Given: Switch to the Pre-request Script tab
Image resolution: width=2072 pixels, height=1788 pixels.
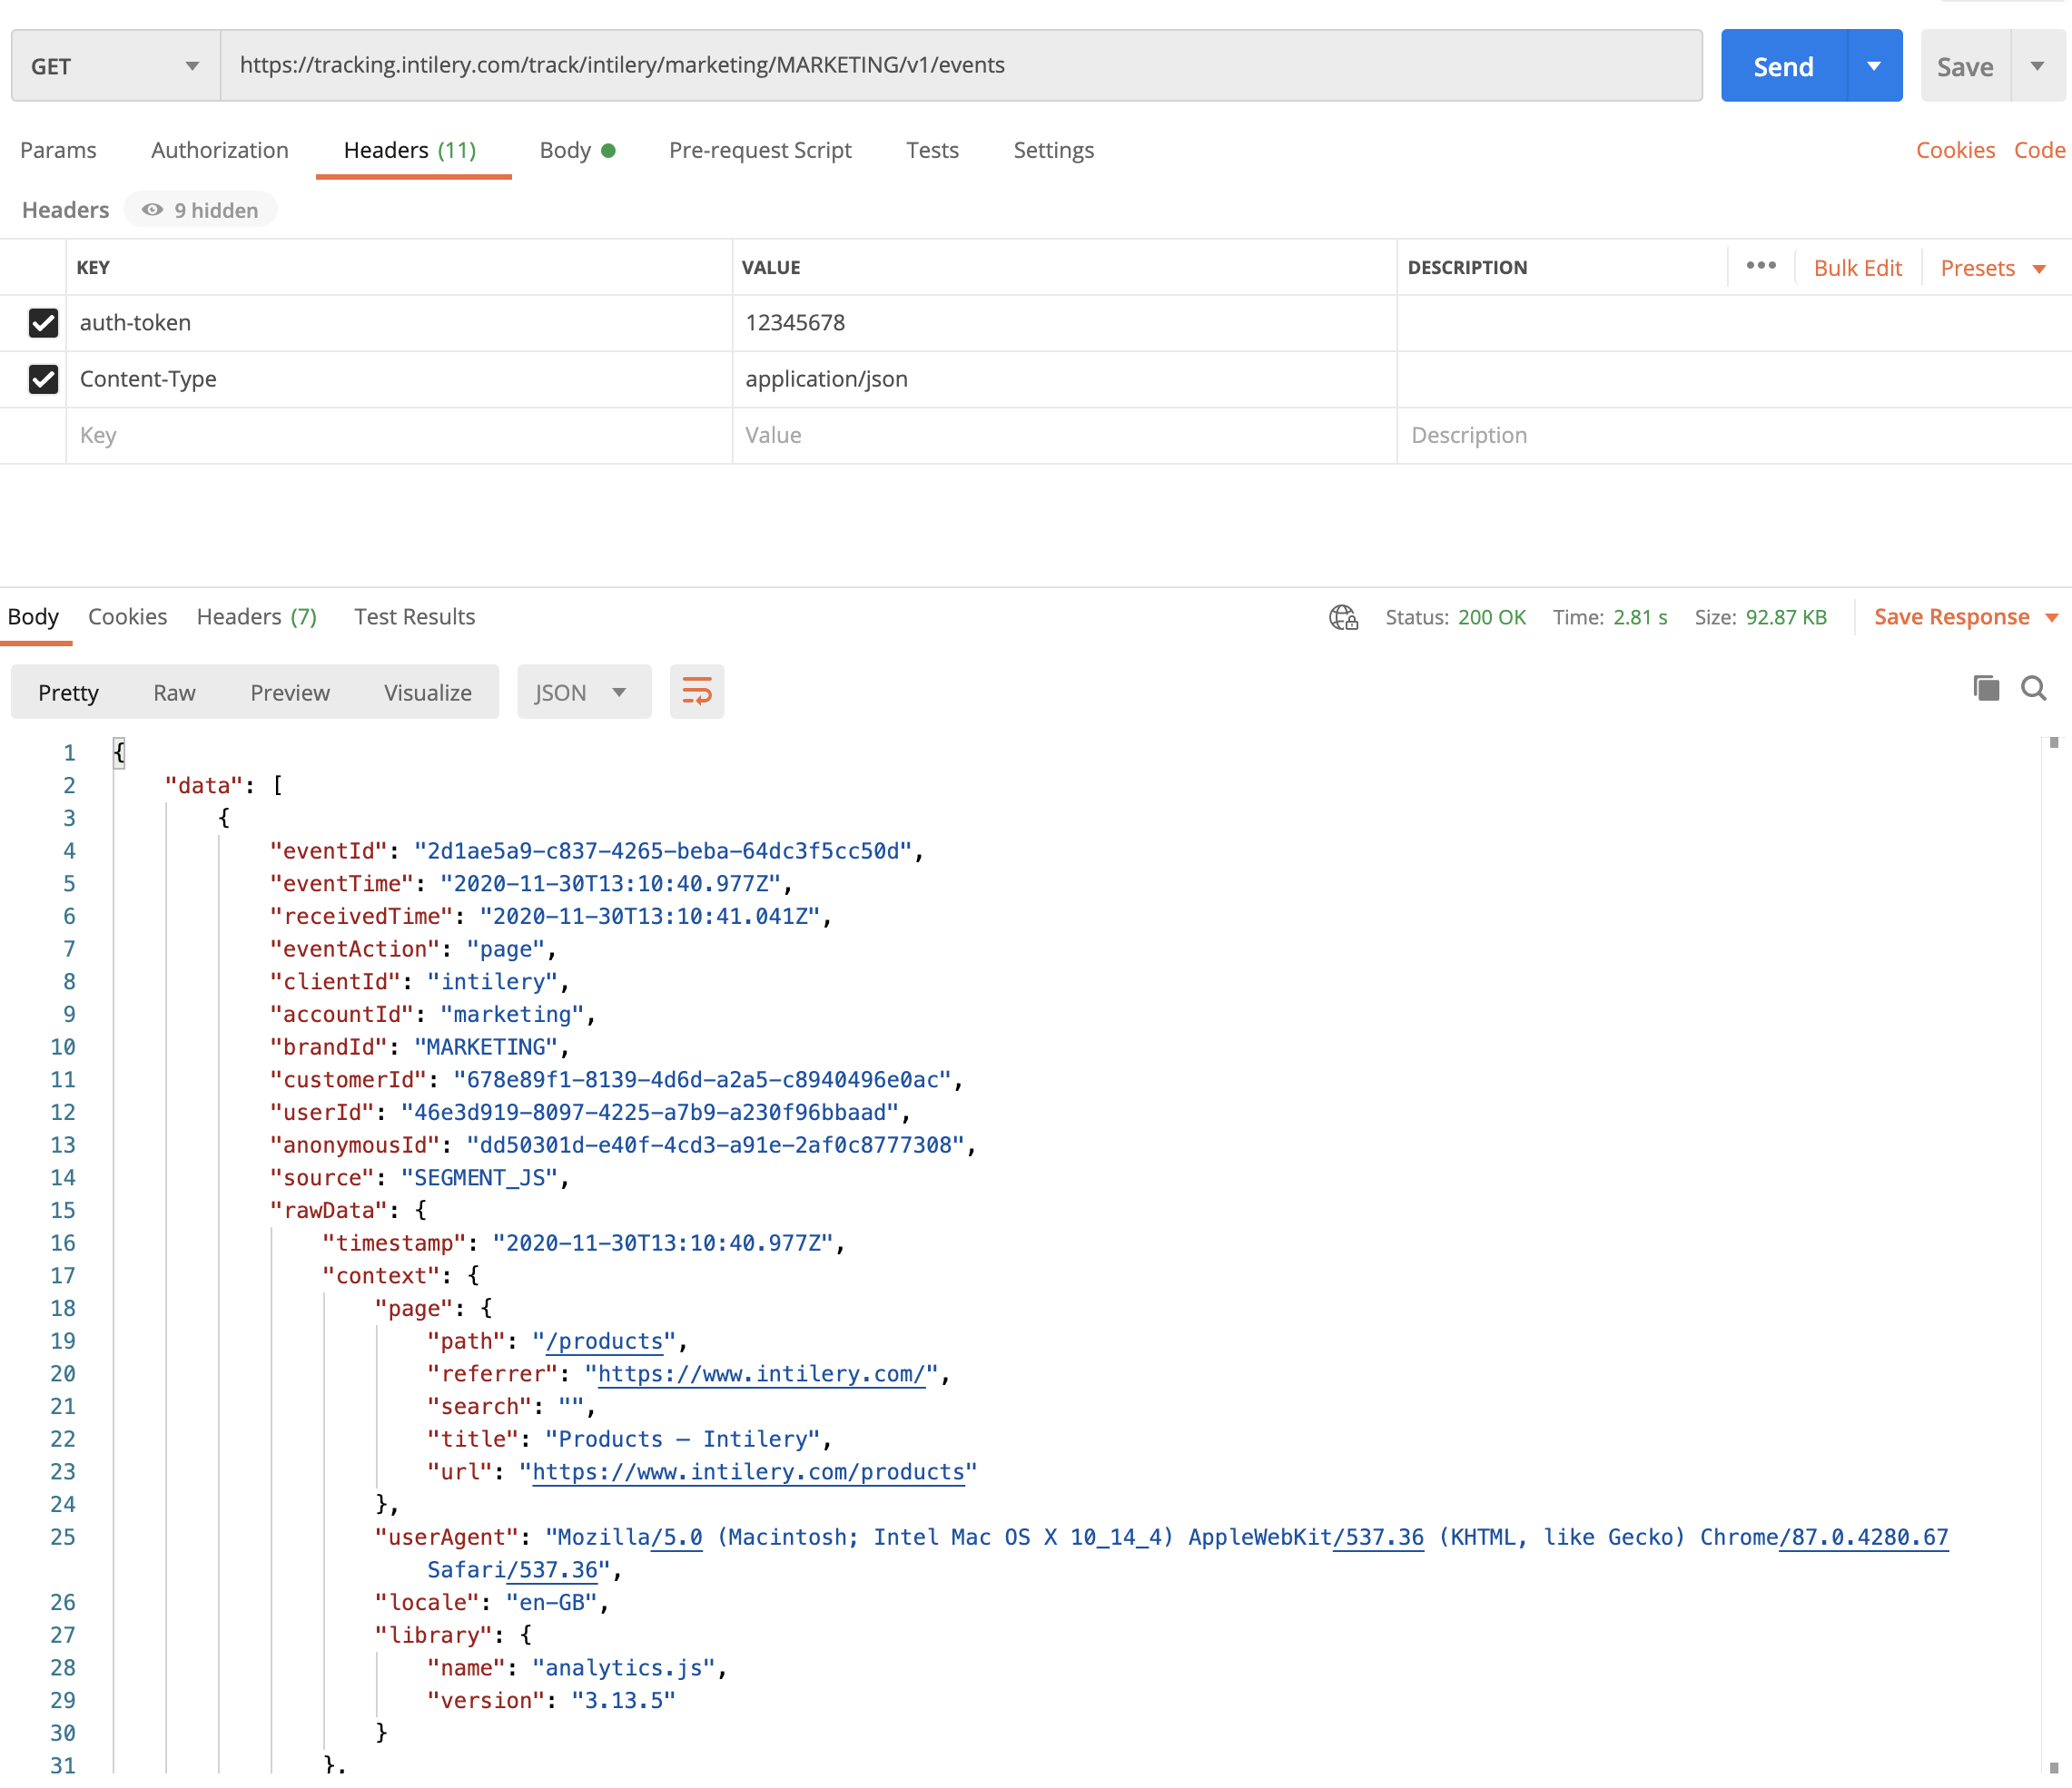Looking at the screenshot, I should tap(759, 150).
